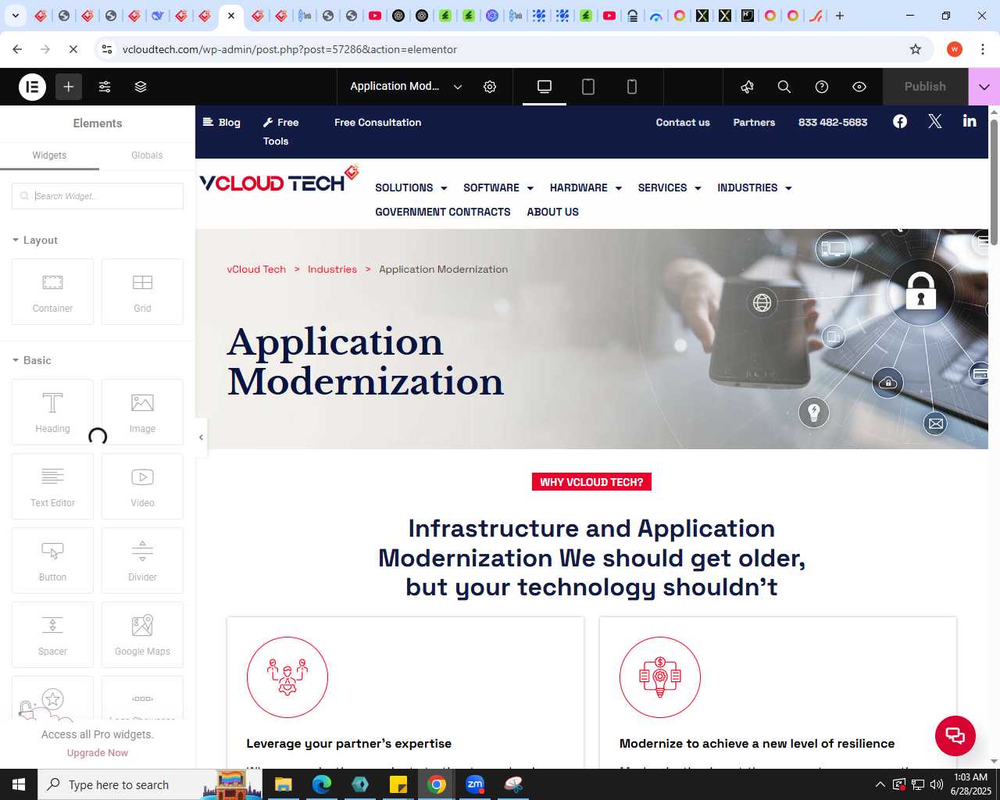
Task: Click the Publish button
Action: [x=925, y=87]
